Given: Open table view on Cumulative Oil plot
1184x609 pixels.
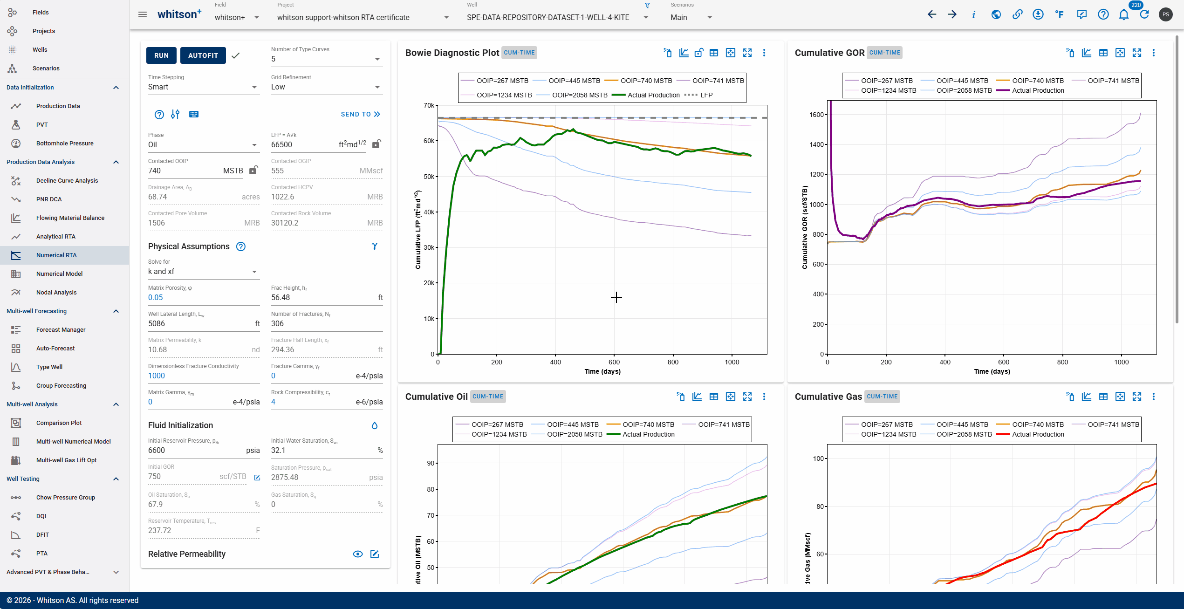Looking at the screenshot, I should click(x=714, y=397).
